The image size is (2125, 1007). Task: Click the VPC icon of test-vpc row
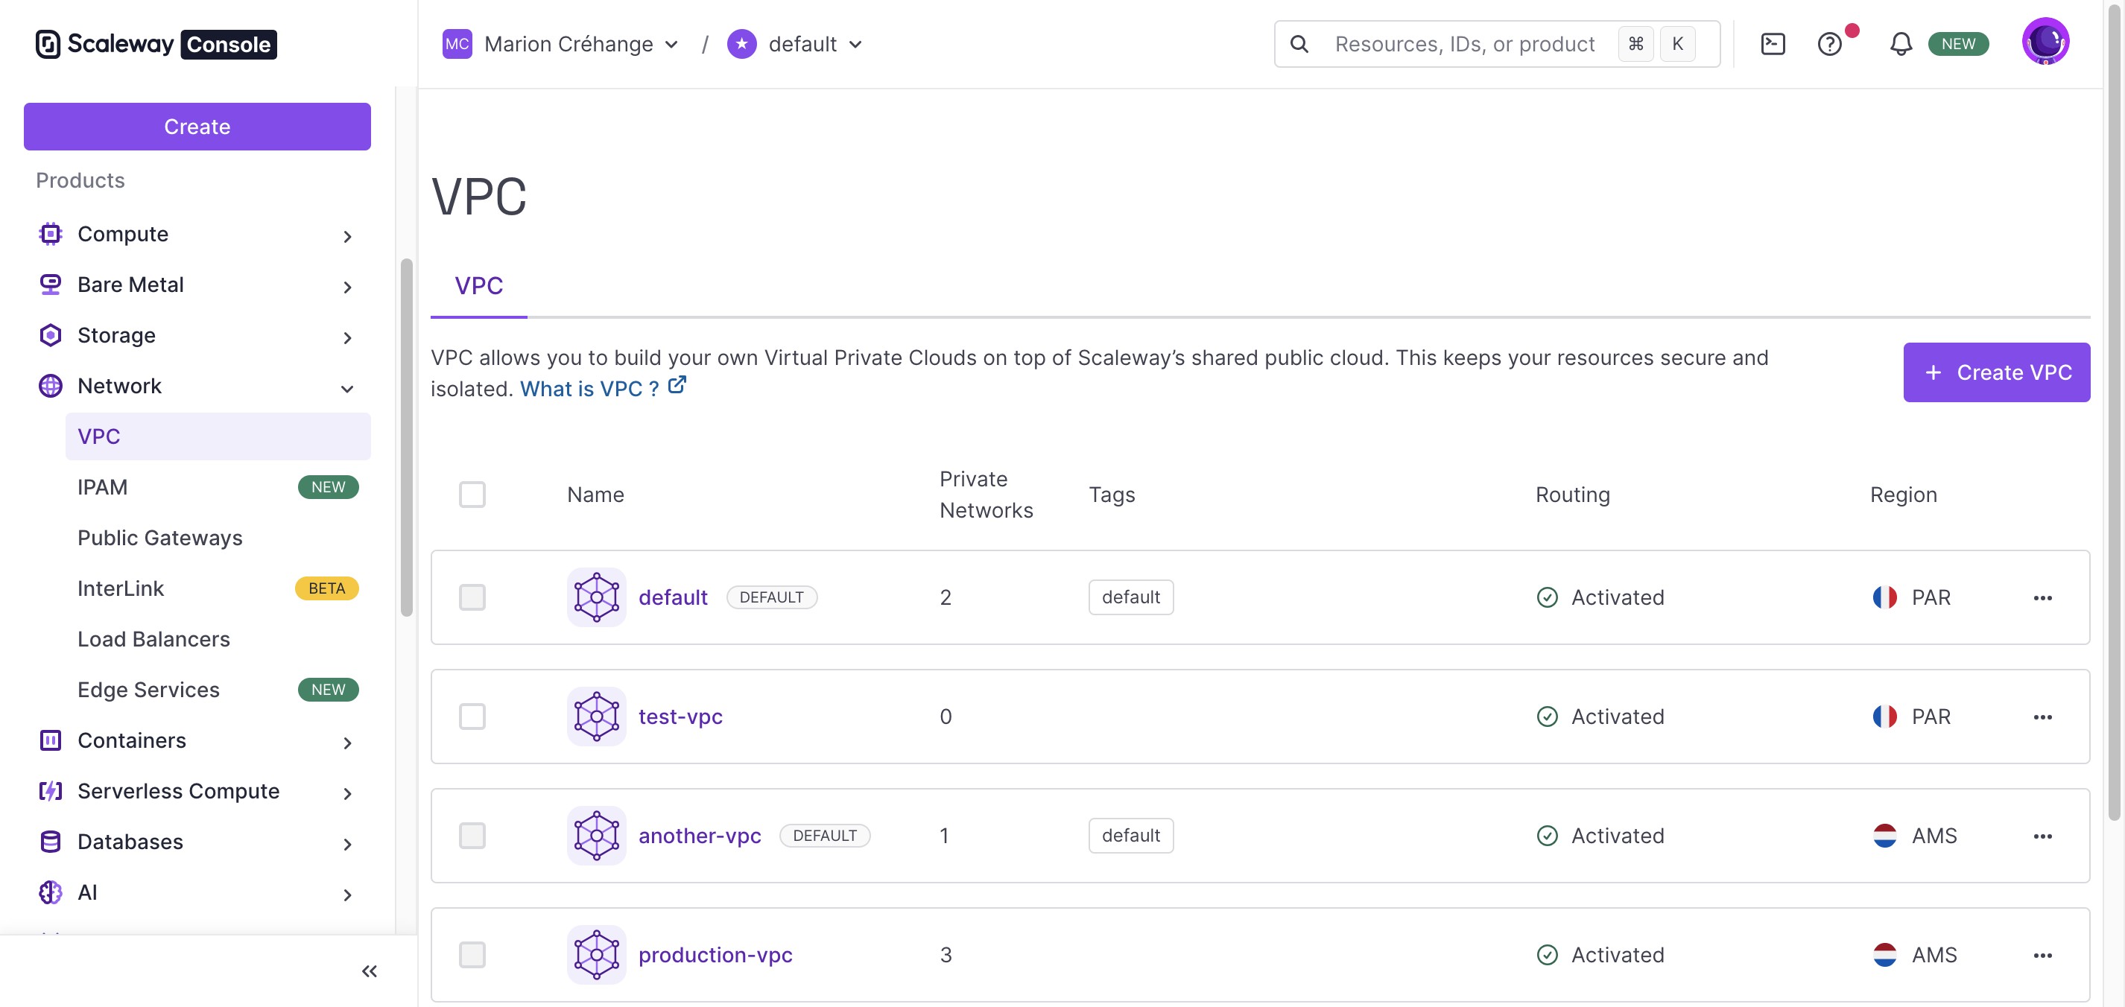coord(596,716)
